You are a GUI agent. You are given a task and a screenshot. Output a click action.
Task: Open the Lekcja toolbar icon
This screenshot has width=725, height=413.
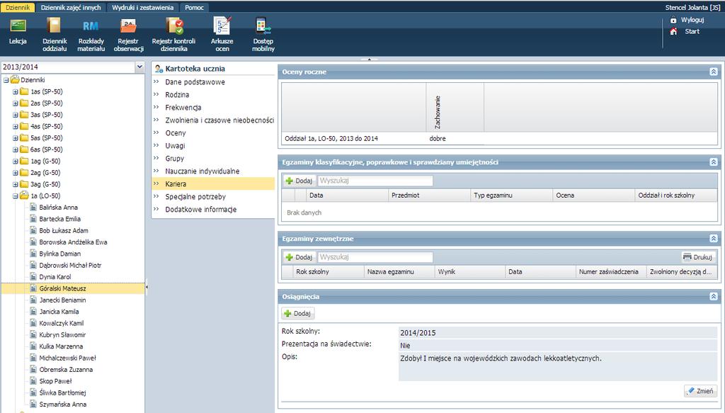point(18,26)
